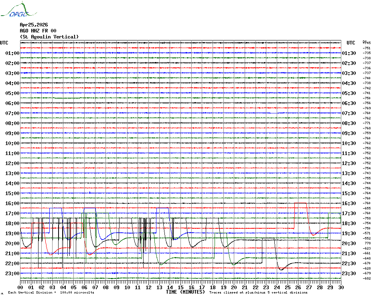Click the 05:30 time label on right
Screen dimensions: 373x298
349,93
